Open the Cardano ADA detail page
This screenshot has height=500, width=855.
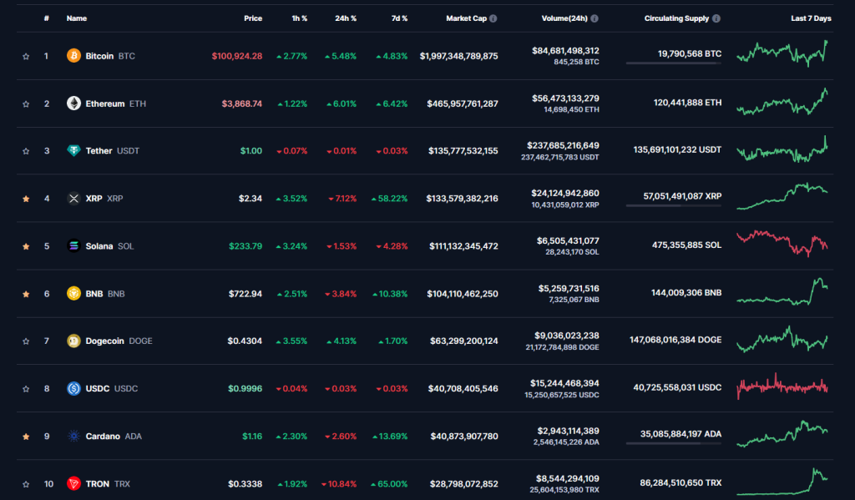[x=114, y=437]
